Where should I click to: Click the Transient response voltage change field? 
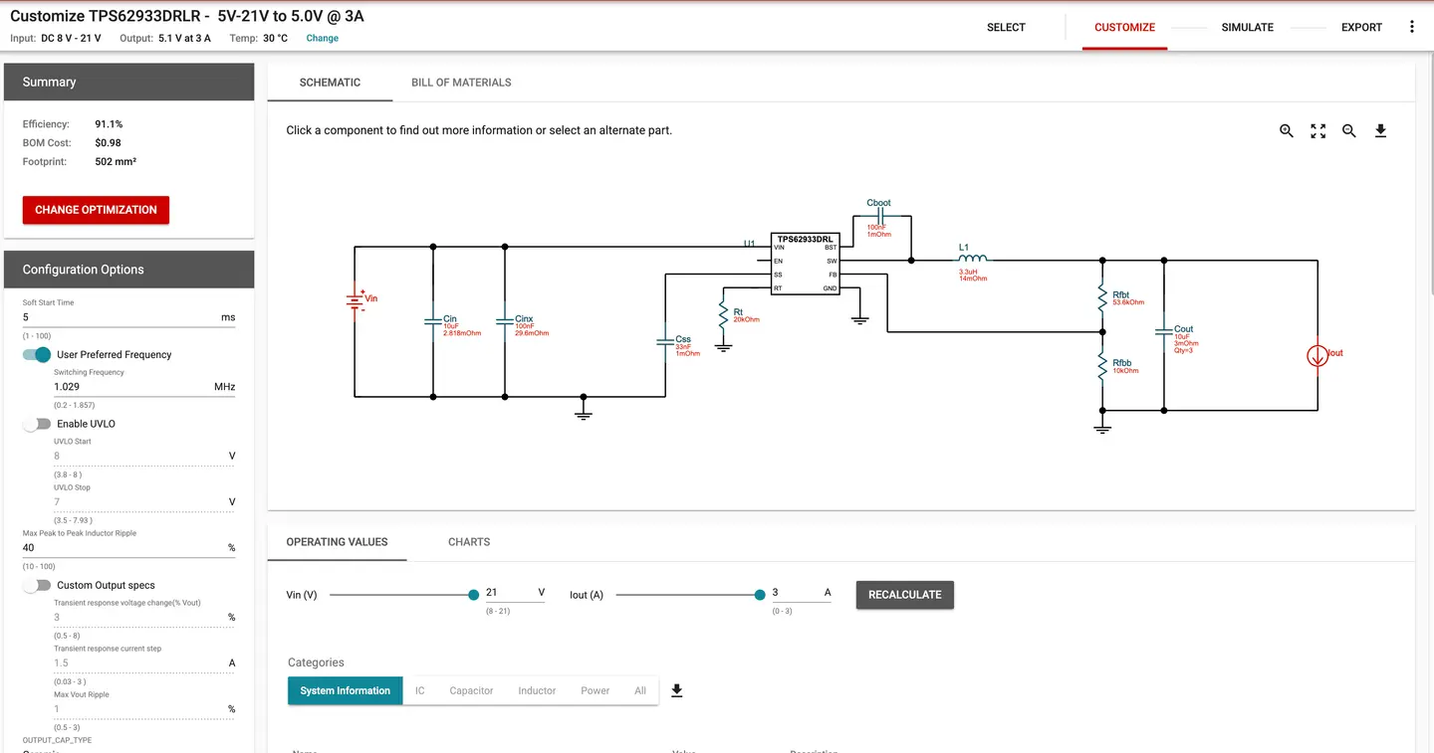[144, 617]
